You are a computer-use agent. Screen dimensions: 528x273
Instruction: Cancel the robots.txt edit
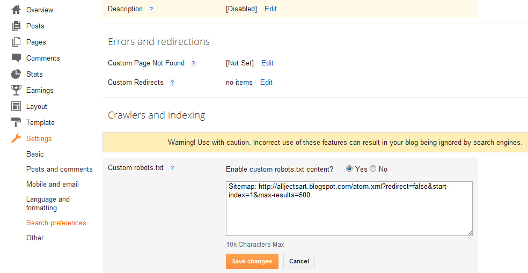pos(299,261)
